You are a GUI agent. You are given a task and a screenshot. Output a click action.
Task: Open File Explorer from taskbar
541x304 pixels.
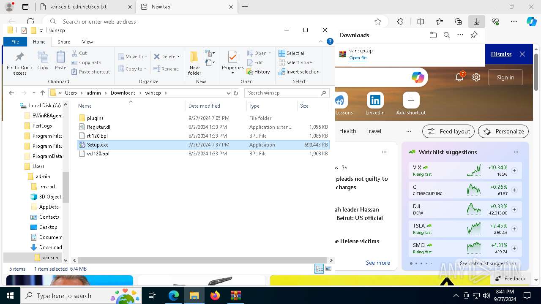pyautogui.click(x=194, y=296)
